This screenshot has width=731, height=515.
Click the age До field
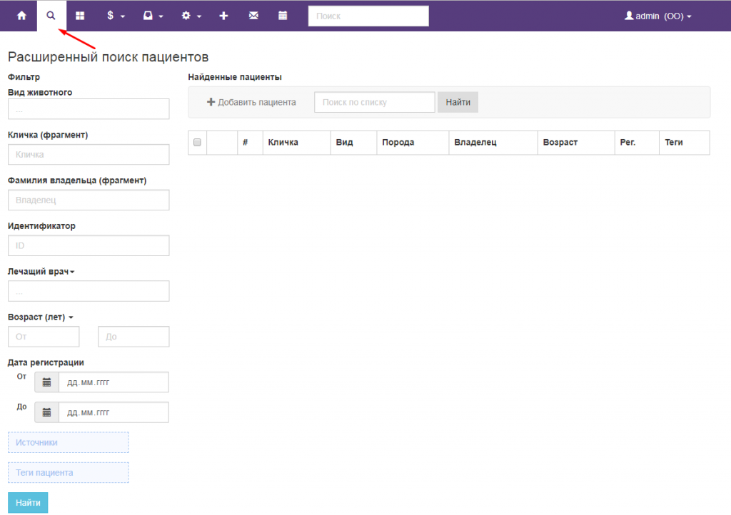point(133,337)
